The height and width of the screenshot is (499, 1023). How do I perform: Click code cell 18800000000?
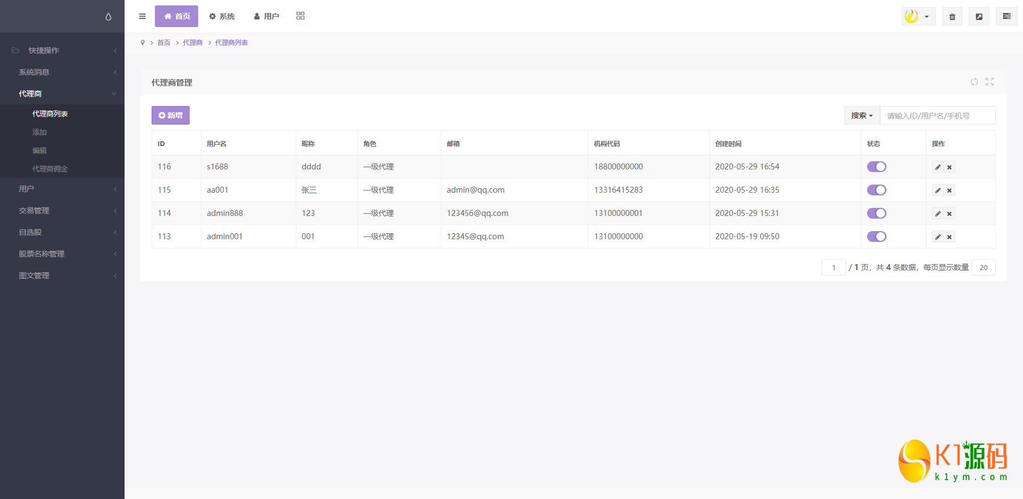(x=618, y=167)
